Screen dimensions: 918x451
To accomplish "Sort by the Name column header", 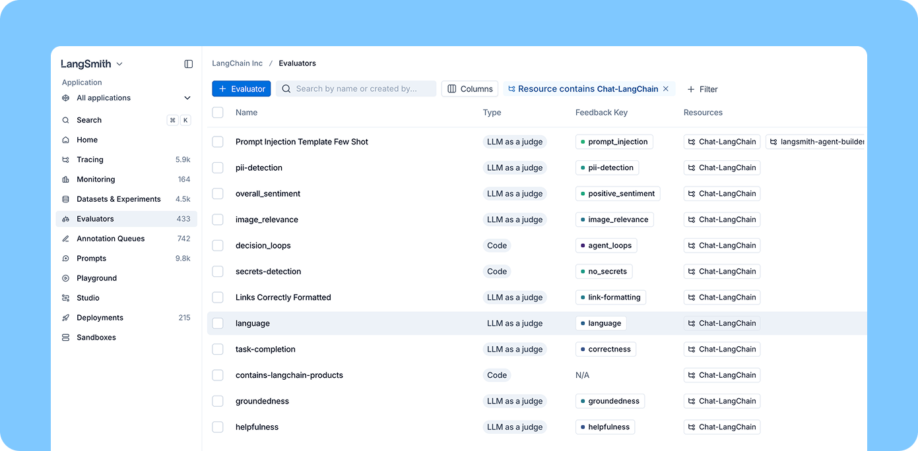I will 246,113.
